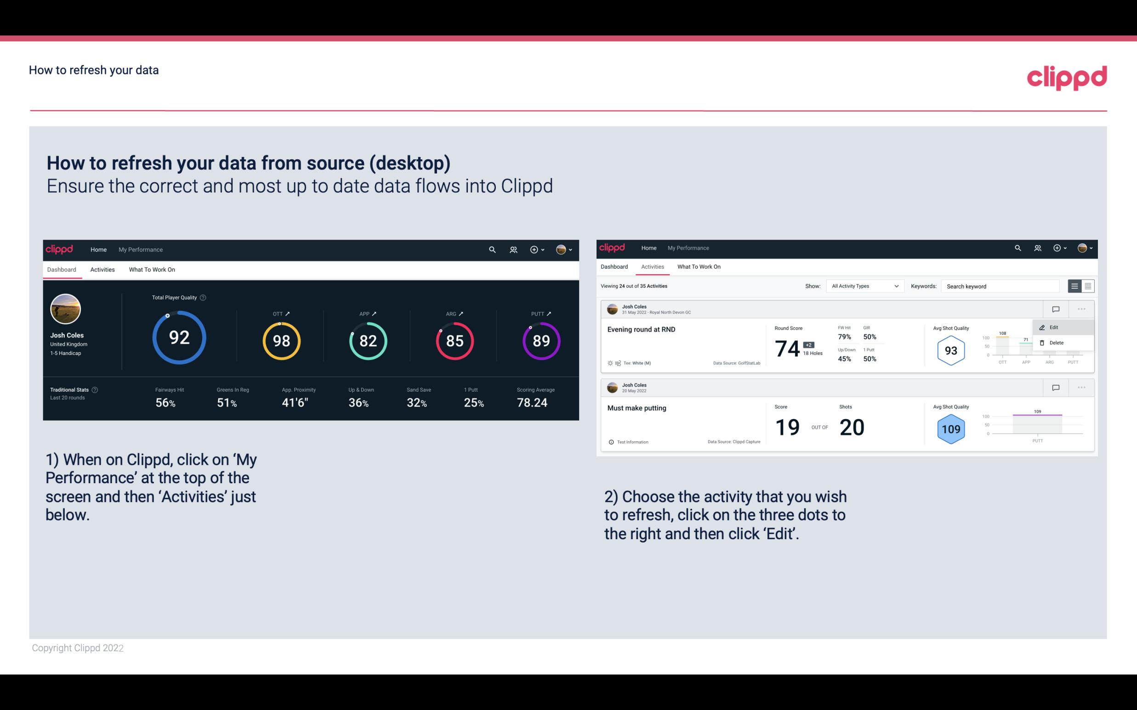The image size is (1137, 710).
Task: Select the What To Work On tab
Action: coord(151,269)
